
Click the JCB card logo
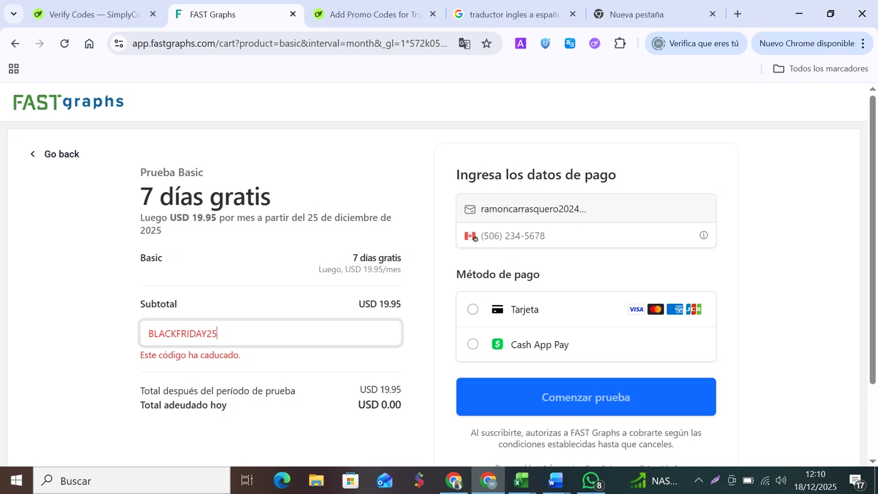pos(694,309)
